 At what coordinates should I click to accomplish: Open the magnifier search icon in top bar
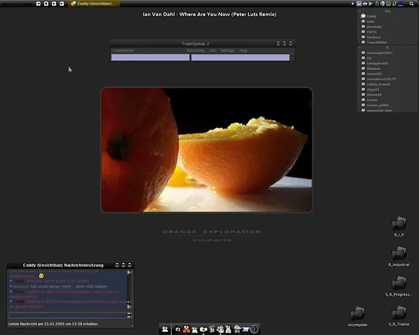(x=411, y=4)
